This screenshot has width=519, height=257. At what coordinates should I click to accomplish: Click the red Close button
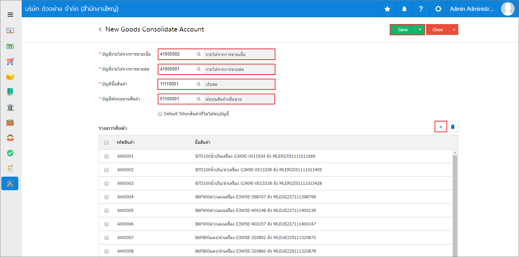click(438, 29)
